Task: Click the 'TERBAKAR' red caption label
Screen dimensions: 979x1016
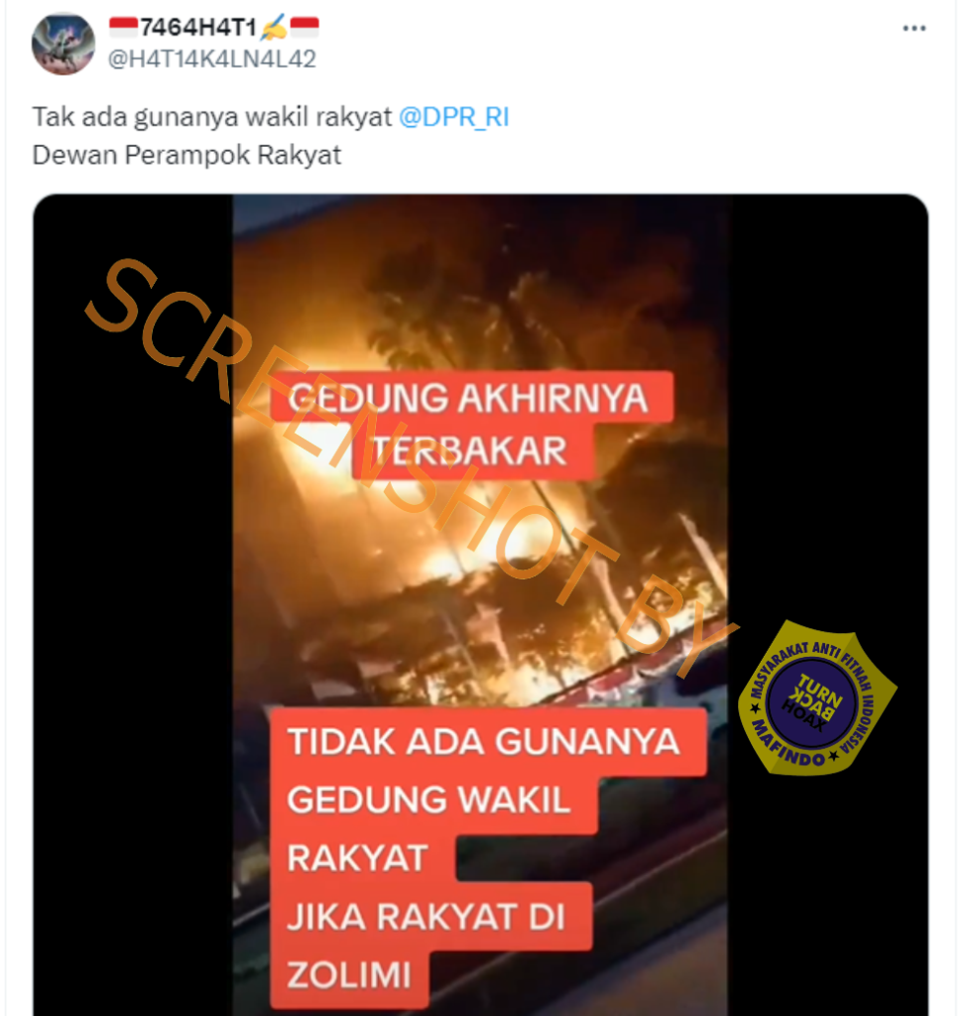Action: pyautogui.click(x=472, y=451)
